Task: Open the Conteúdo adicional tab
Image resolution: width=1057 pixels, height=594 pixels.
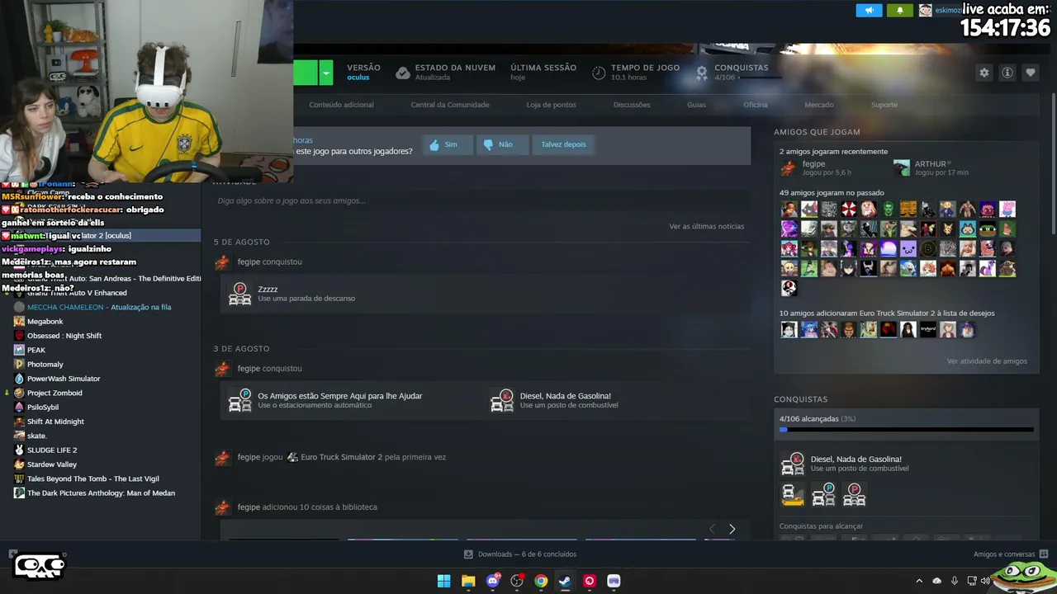Action: tap(341, 105)
